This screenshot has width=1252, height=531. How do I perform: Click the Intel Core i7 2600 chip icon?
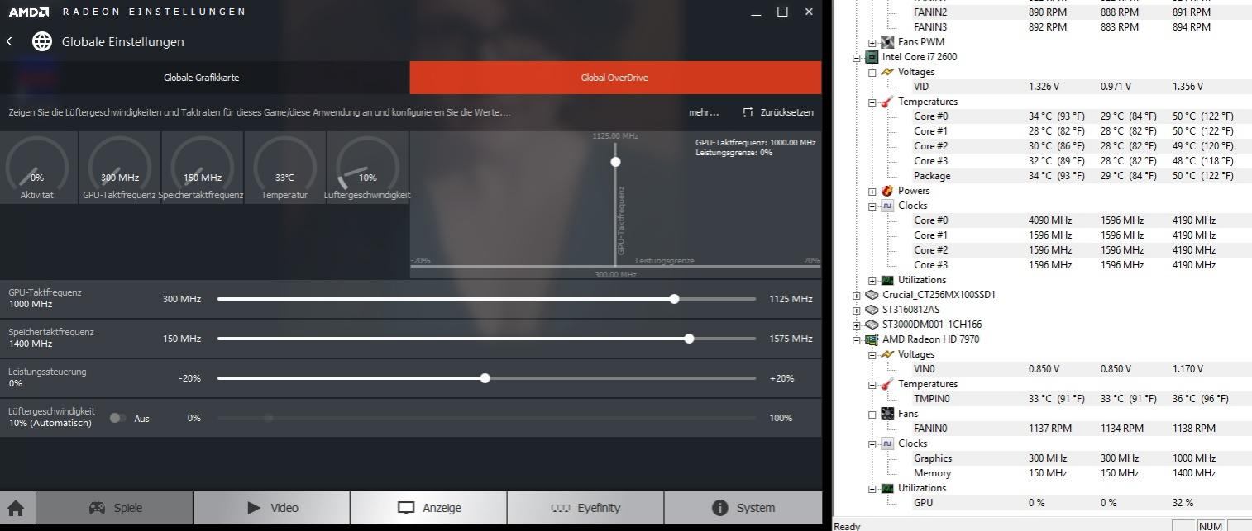pyautogui.click(x=872, y=57)
